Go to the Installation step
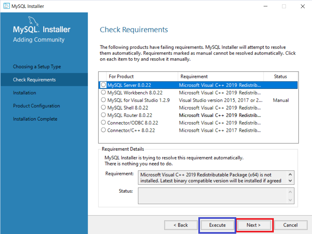This screenshot has width=312, height=234. (25, 93)
